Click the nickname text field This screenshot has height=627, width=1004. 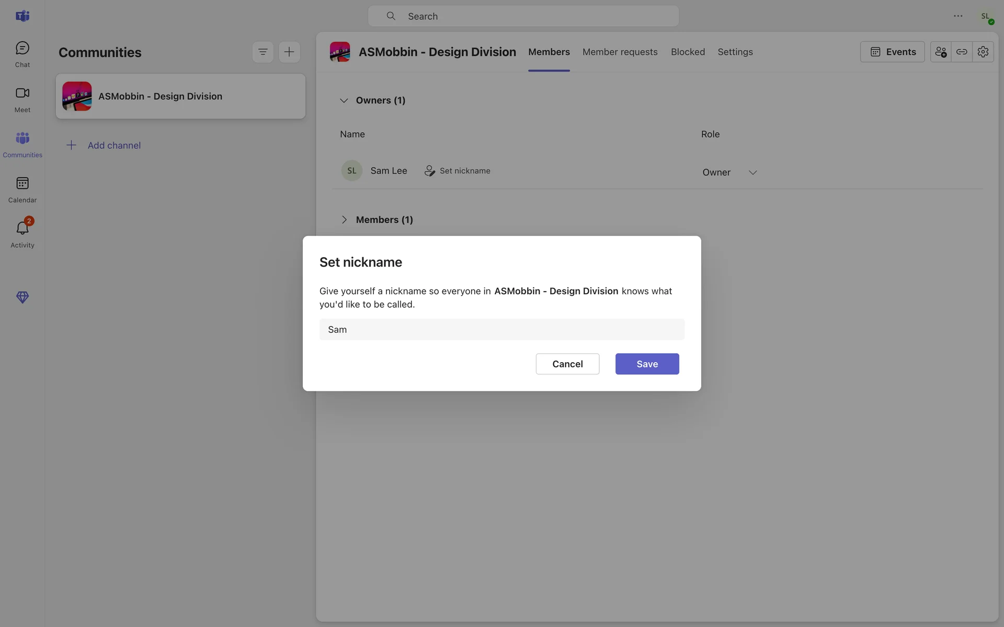501,329
